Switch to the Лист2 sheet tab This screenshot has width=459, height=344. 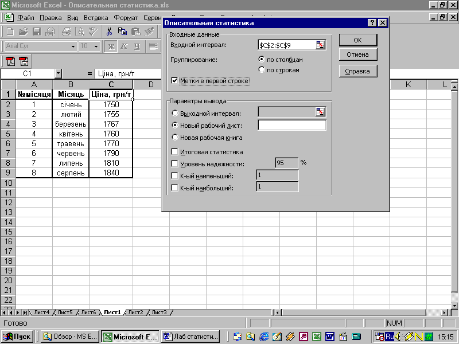click(x=135, y=312)
